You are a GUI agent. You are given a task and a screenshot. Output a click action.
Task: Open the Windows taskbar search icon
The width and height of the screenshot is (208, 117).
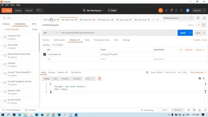click(8, 115)
